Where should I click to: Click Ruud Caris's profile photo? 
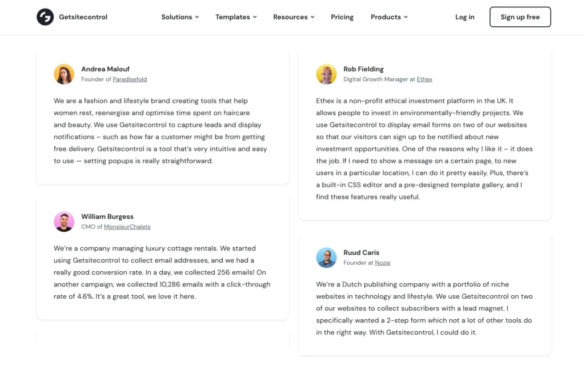pyautogui.click(x=326, y=258)
